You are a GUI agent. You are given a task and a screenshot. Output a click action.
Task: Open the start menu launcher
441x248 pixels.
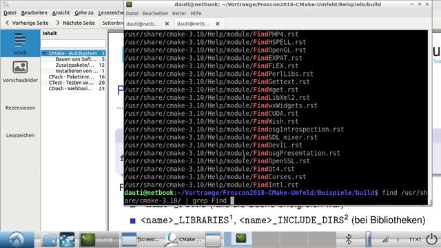[x=17, y=240]
